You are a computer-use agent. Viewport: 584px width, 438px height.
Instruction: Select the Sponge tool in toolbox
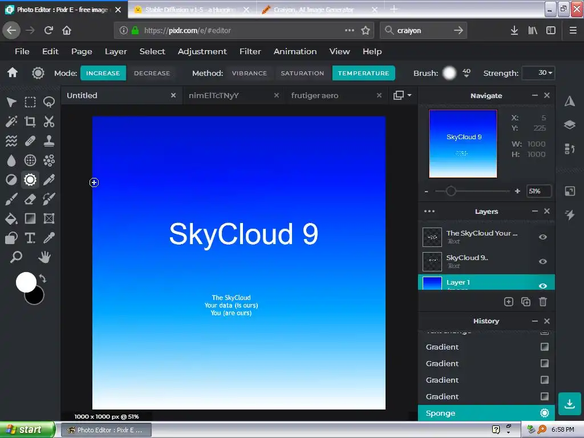pyautogui.click(x=30, y=180)
